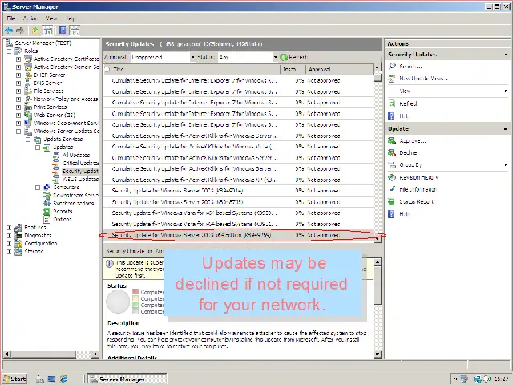Image resolution: width=513 pixels, height=385 pixels.
Task: Click the Search icon in Actions pane
Action: click(x=392, y=66)
